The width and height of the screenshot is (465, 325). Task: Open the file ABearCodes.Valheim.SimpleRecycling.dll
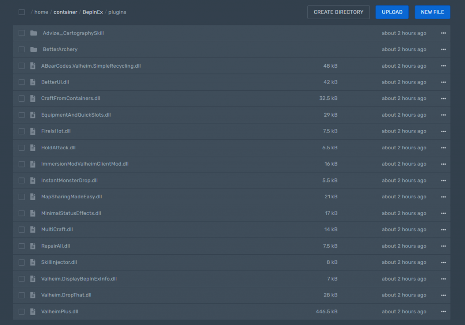point(91,66)
